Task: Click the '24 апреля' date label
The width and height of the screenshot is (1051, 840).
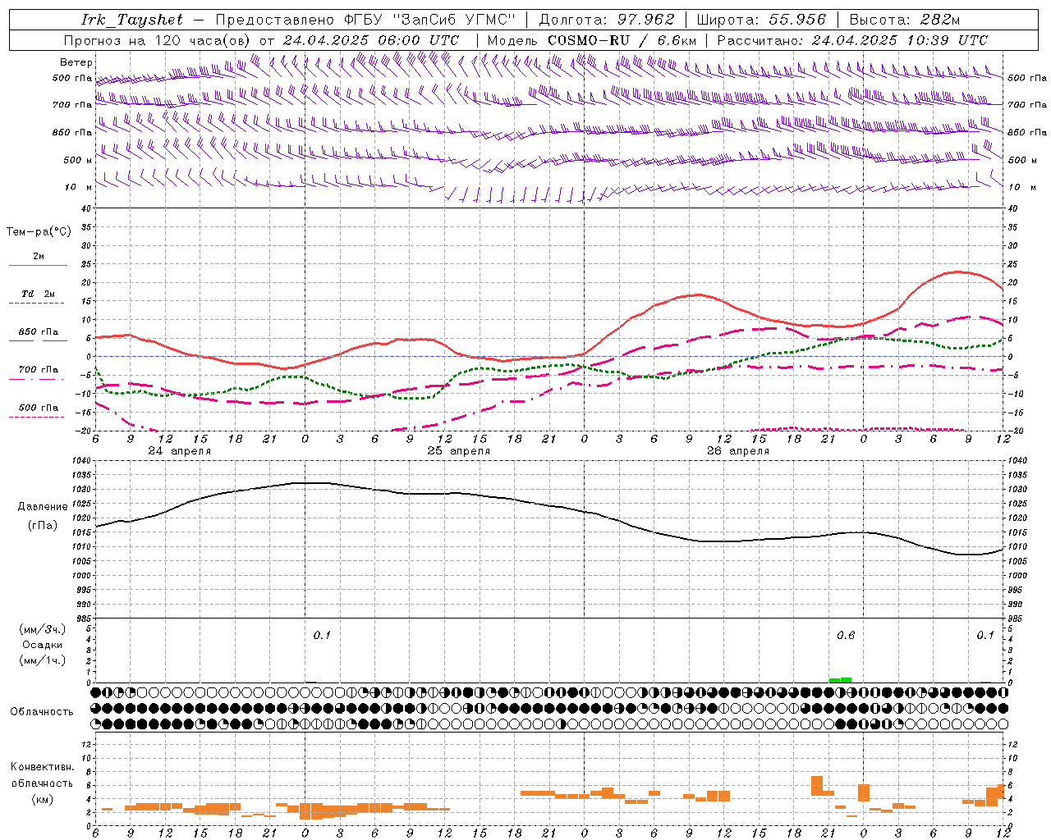Action: pyautogui.click(x=179, y=451)
